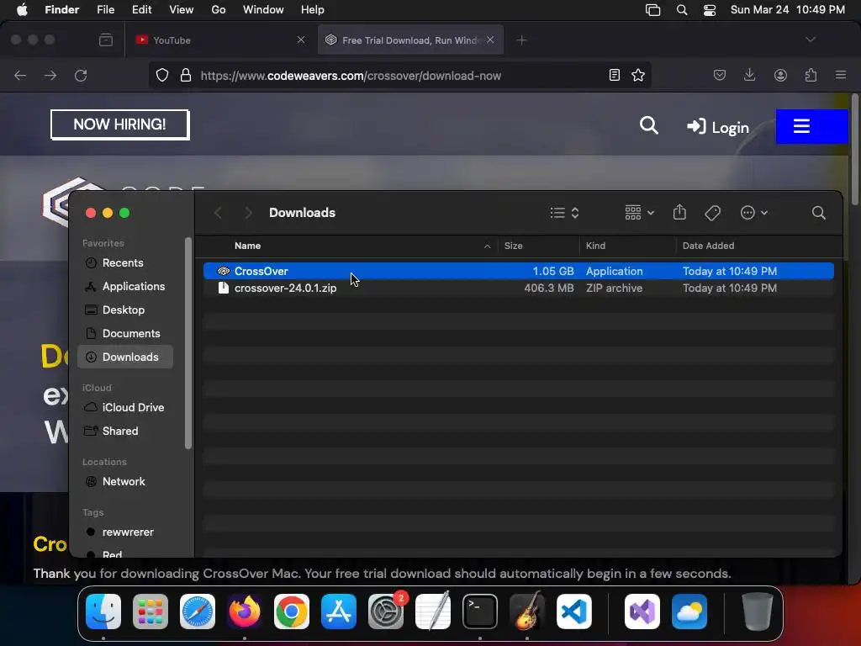Open the View menu
The width and height of the screenshot is (861, 646).
182,10
